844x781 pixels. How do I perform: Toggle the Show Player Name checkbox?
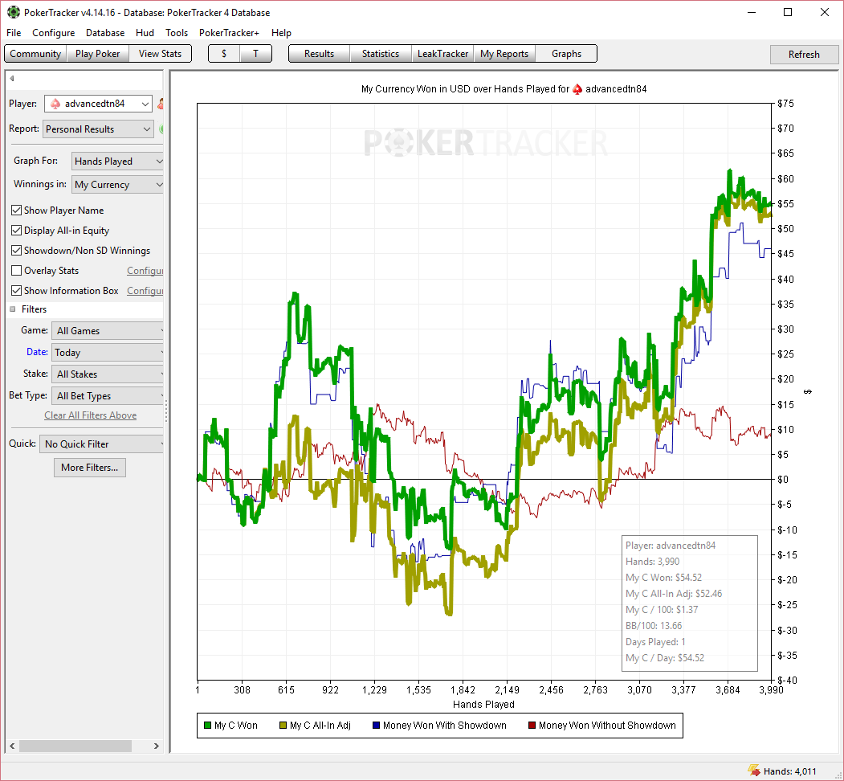click(x=17, y=210)
